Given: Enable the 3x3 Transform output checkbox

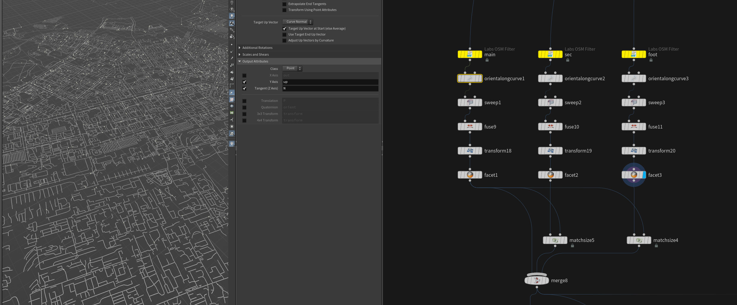Looking at the screenshot, I should (244, 114).
